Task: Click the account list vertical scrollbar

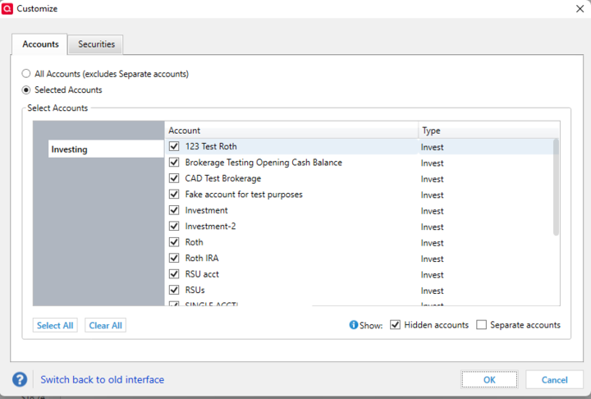Action: [556, 189]
